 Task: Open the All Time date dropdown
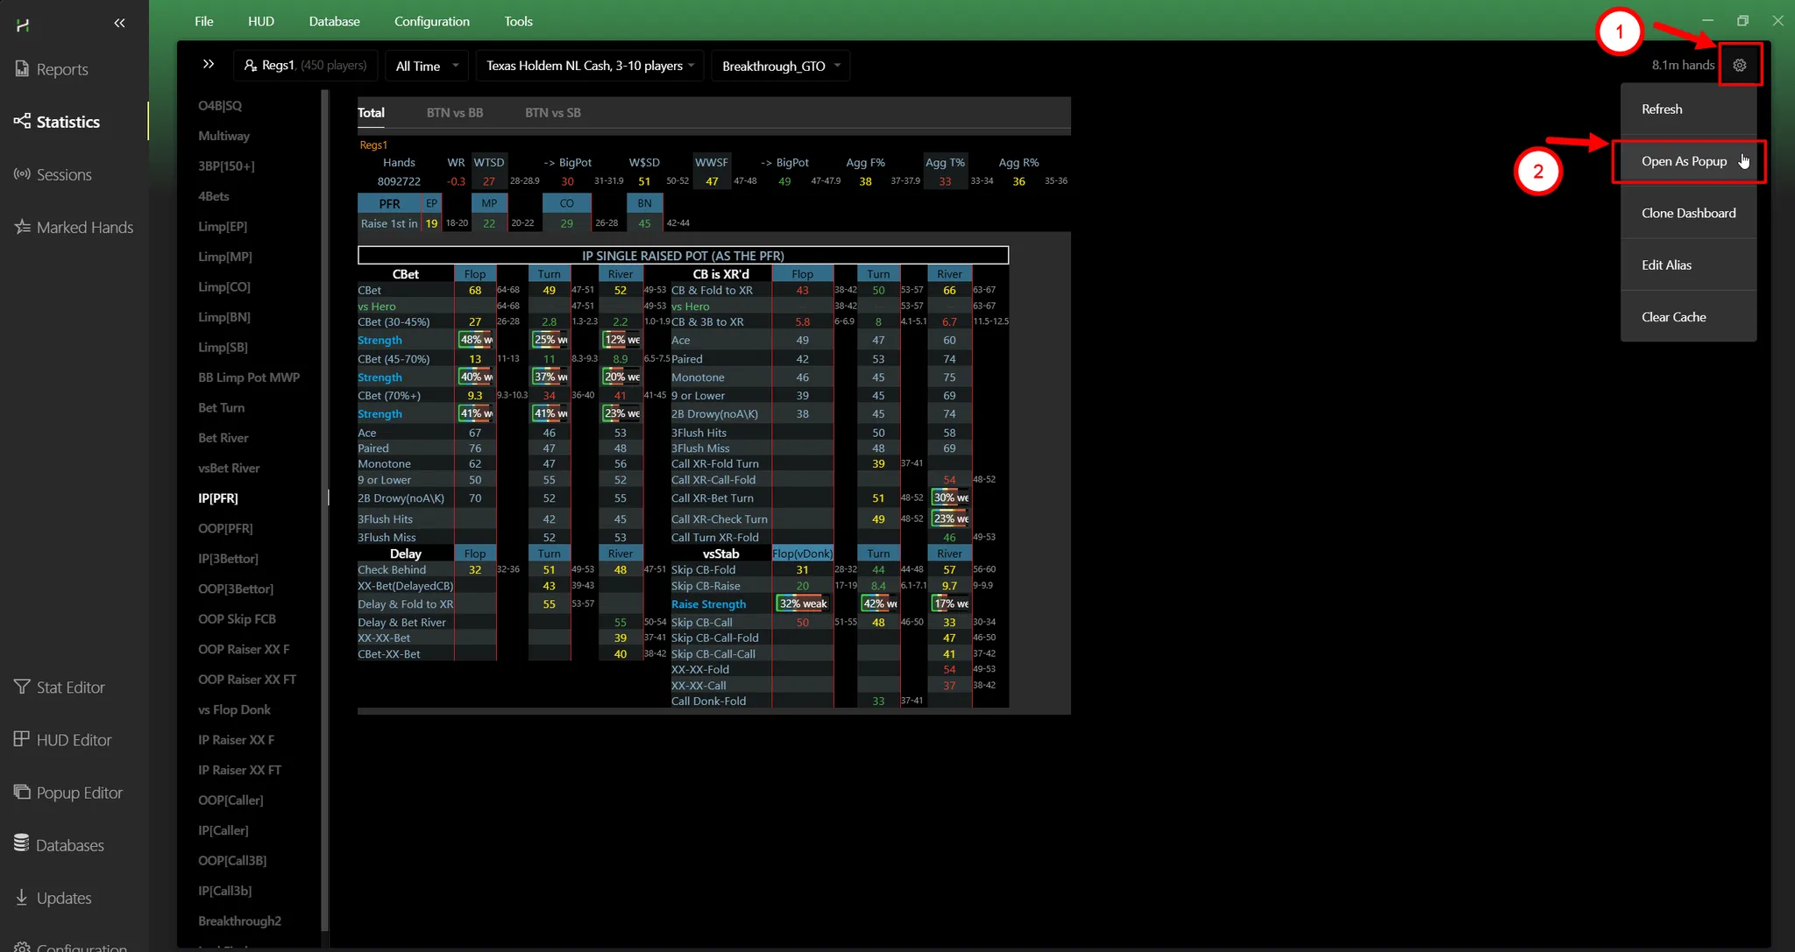coord(427,66)
